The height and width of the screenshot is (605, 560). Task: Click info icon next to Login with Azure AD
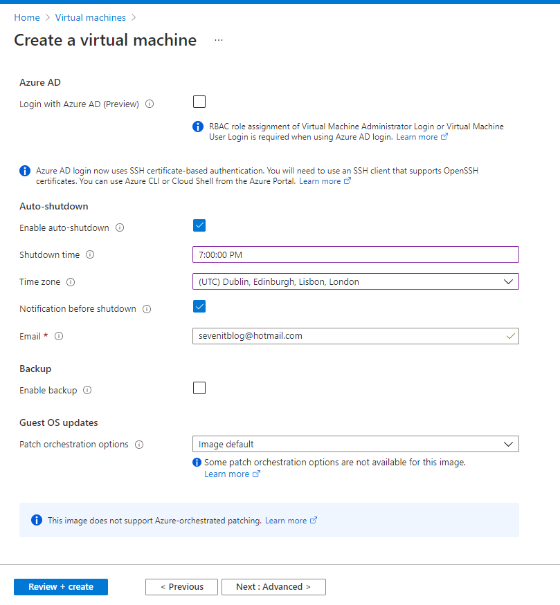coord(150,104)
